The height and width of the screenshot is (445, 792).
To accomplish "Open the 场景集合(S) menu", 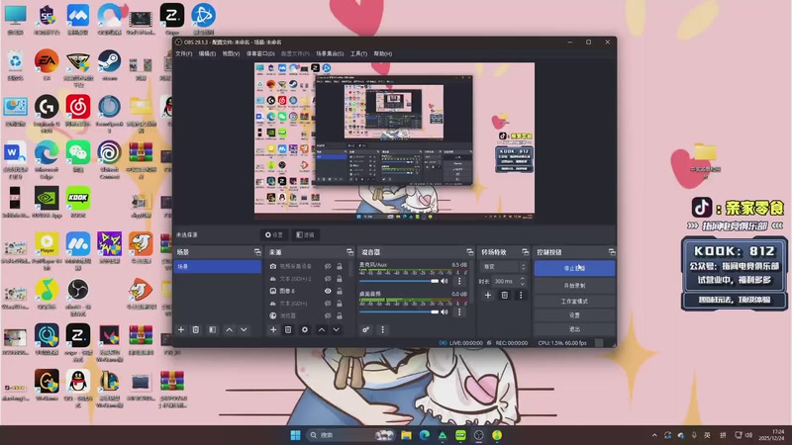I will click(330, 53).
